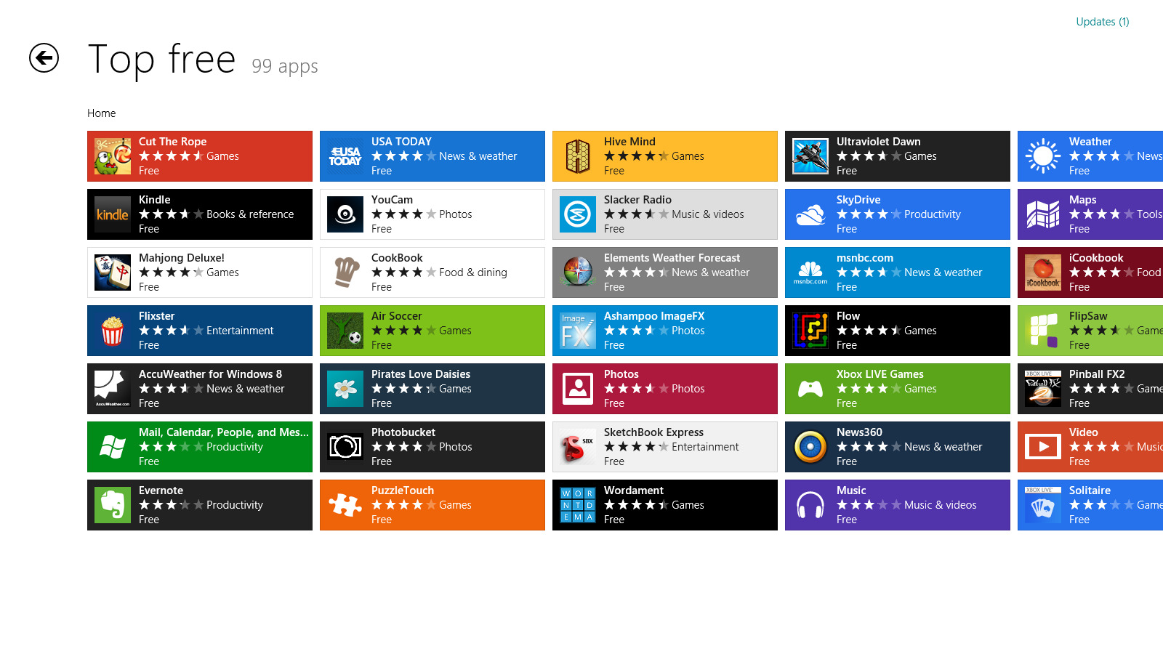Click the CookBook chef hat icon
Image resolution: width=1163 pixels, height=654 pixels.
[x=345, y=272]
